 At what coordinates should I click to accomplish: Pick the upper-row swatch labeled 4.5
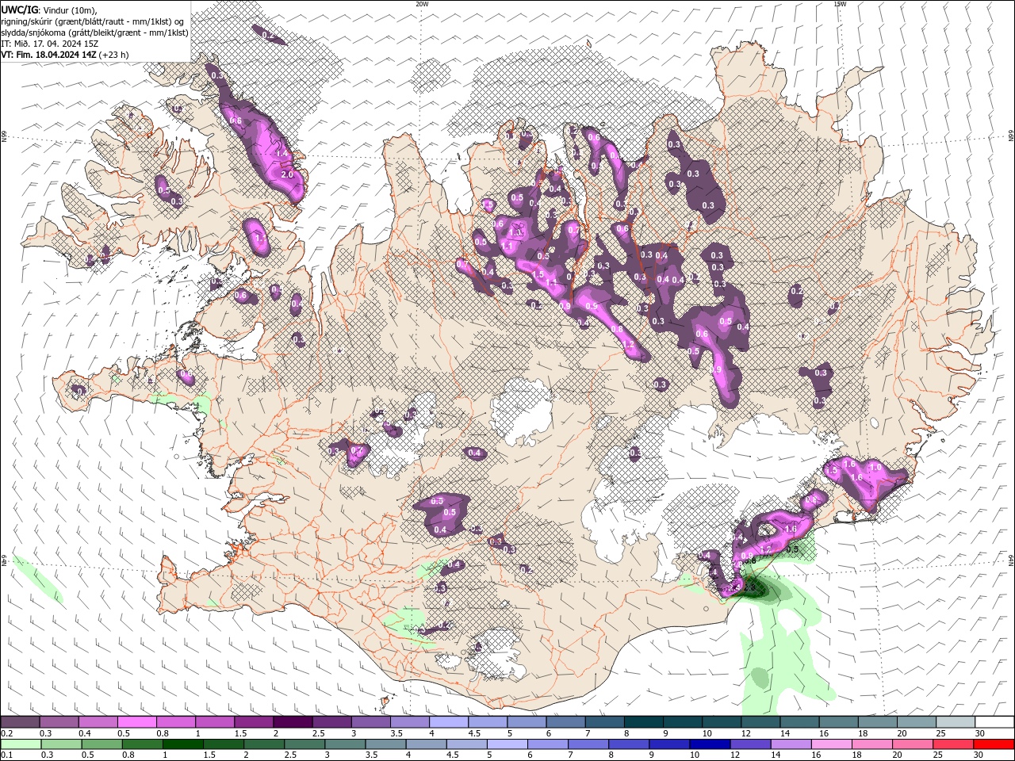(488, 722)
